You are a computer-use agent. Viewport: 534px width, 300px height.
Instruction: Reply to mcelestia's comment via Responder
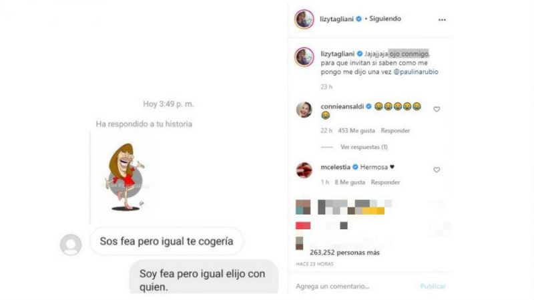pyautogui.click(x=385, y=182)
